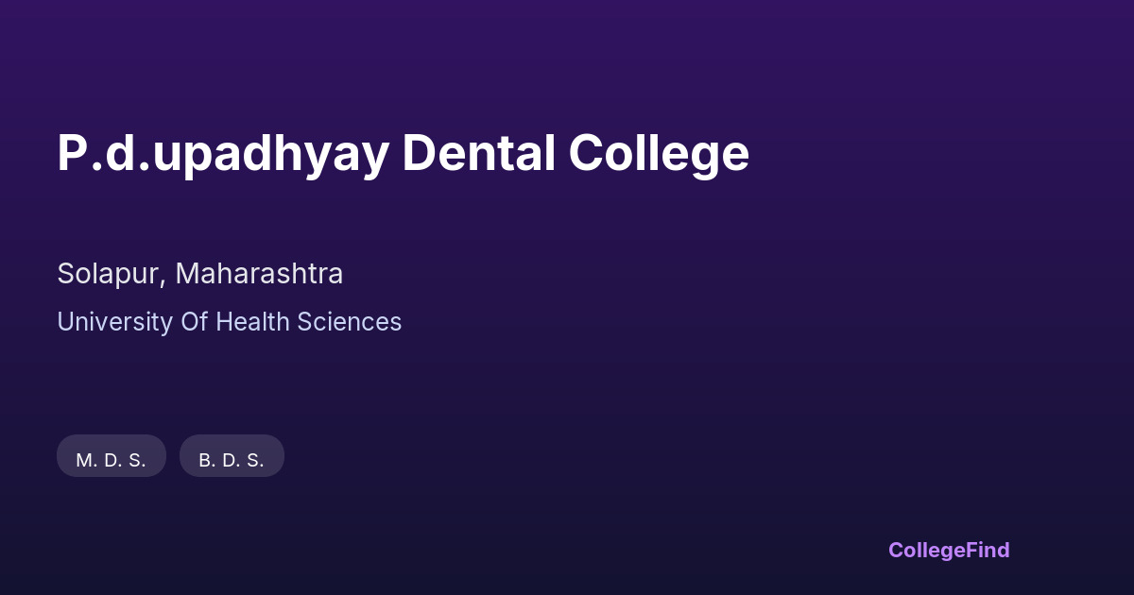Click the letter "M." in the M. D. S. tag
This screenshot has height=595, width=1134.
(x=87, y=460)
